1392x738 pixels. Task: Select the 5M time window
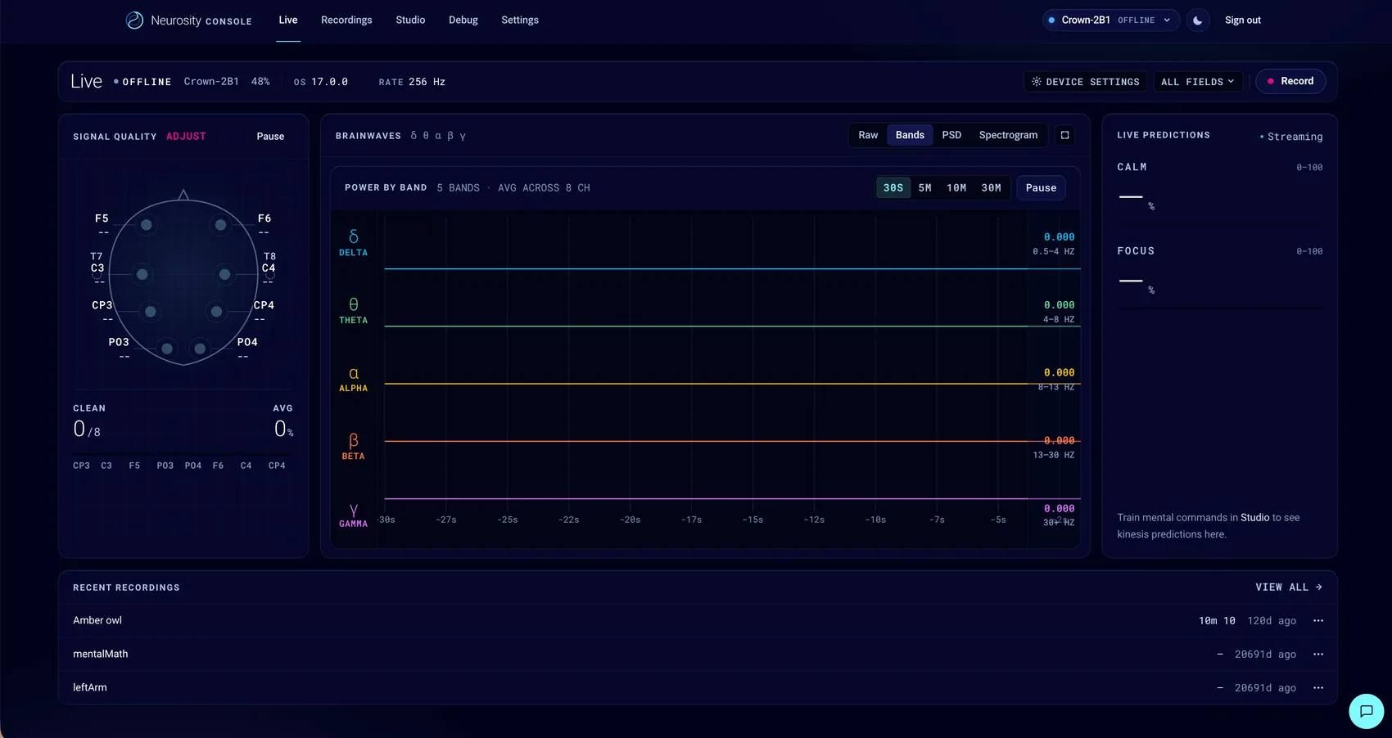tap(925, 188)
